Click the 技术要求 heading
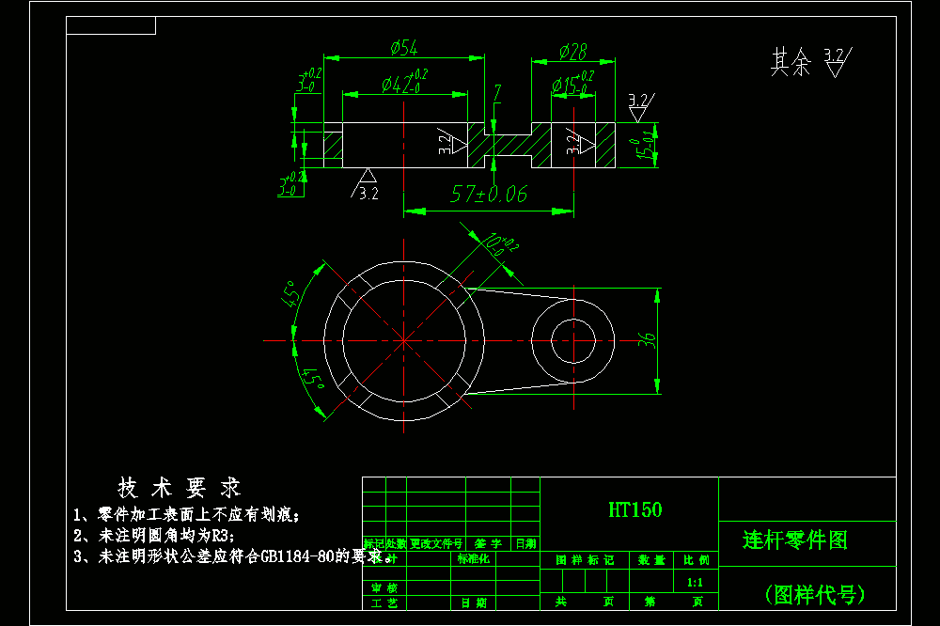The width and height of the screenshot is (940, 626). [x=180, y=488]
